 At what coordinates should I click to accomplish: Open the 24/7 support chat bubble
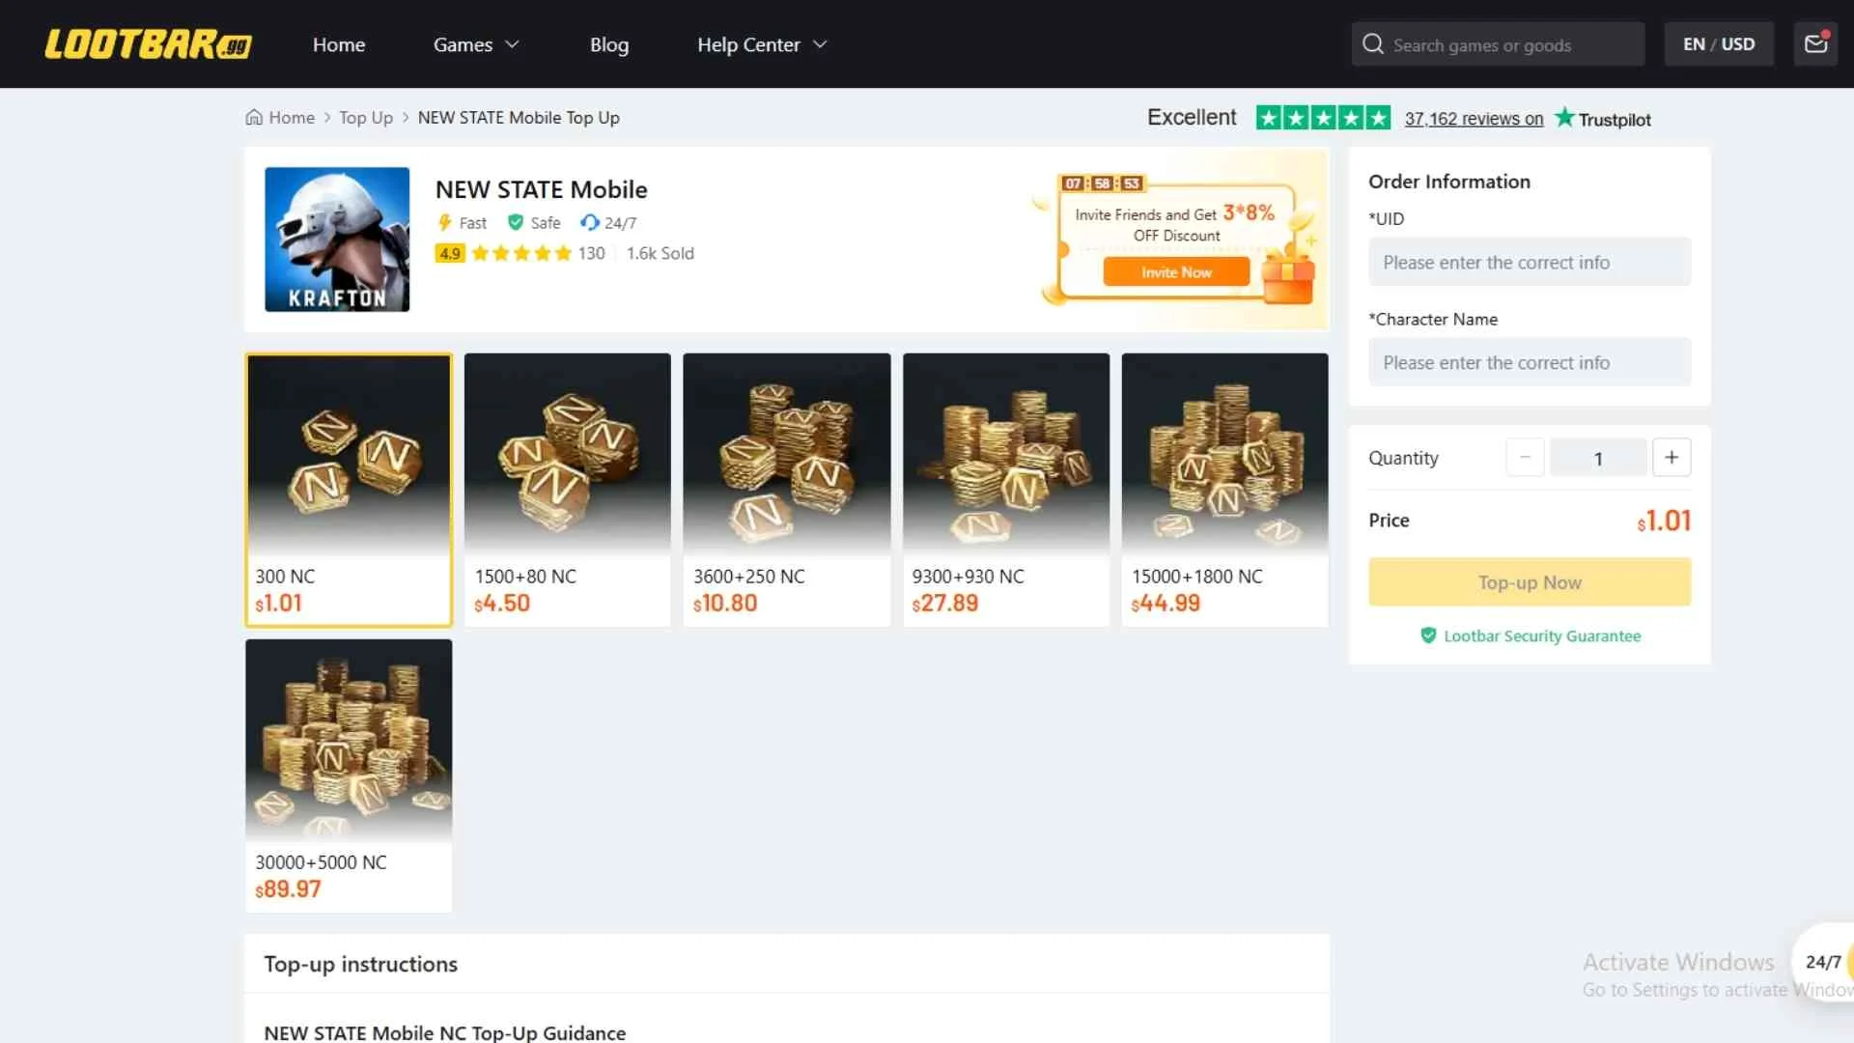click(1825, 962)
